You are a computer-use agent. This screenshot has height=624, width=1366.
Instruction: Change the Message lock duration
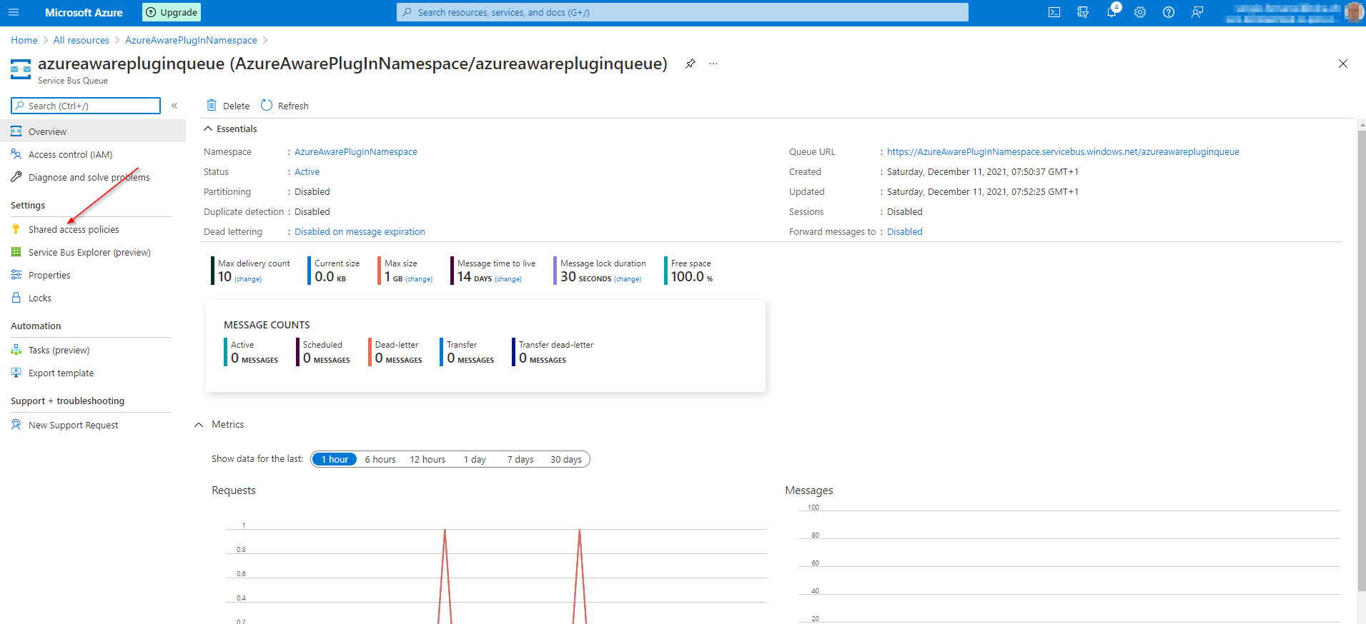point(628,279)
